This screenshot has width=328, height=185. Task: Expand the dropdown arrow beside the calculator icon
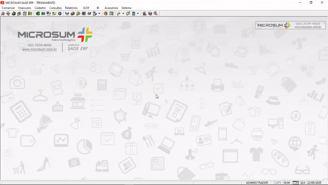pos(138,14)
